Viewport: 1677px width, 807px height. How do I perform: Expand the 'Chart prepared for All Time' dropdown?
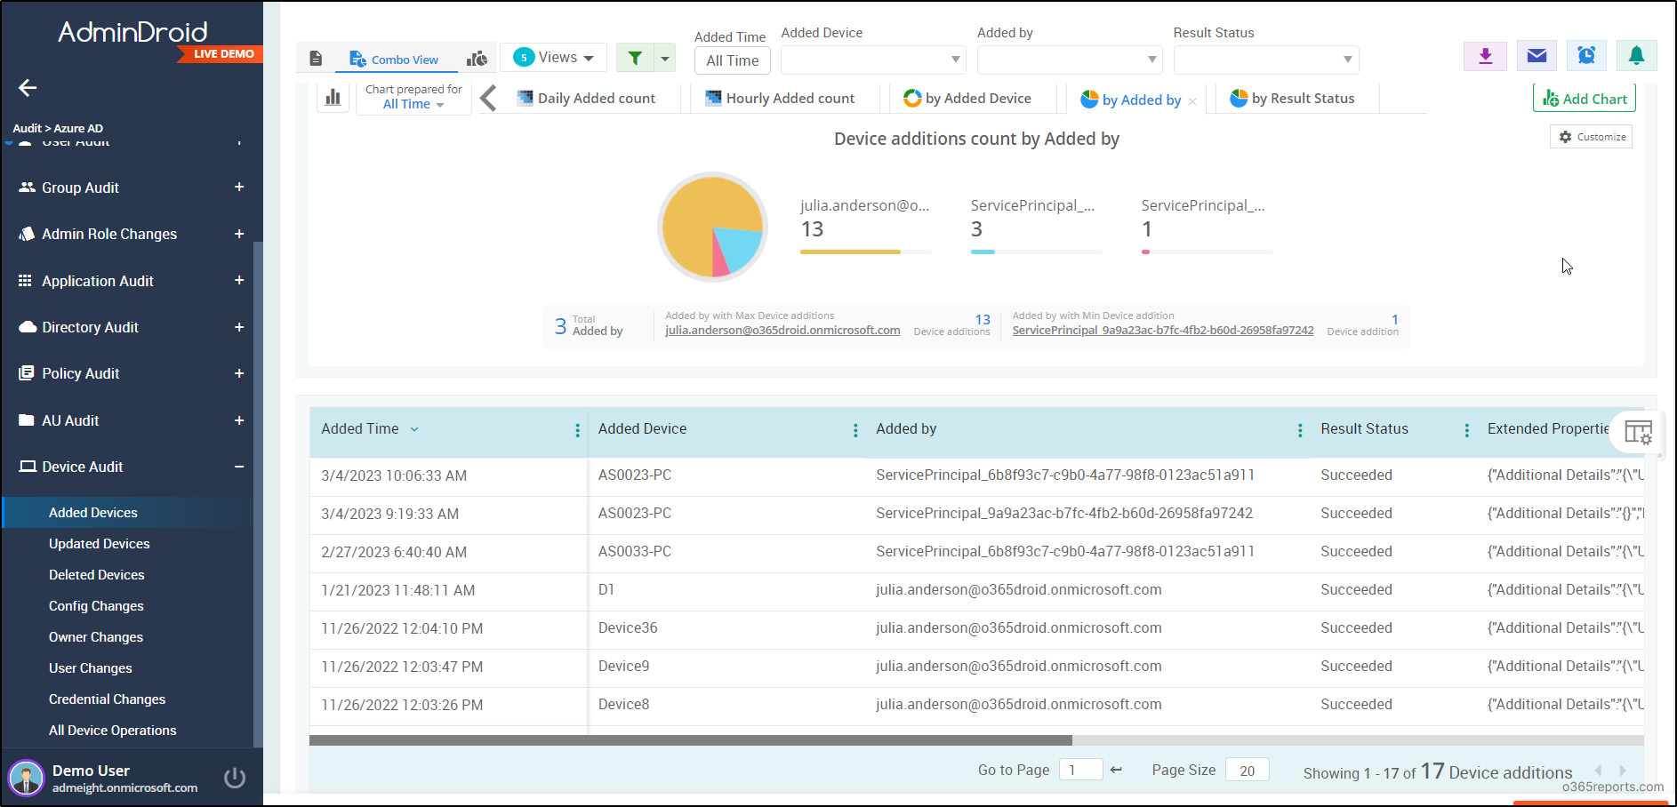pos(412,103)
